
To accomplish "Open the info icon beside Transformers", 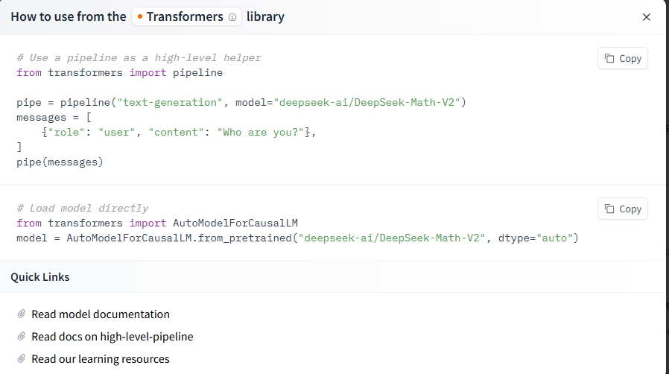I will point(232,17).
